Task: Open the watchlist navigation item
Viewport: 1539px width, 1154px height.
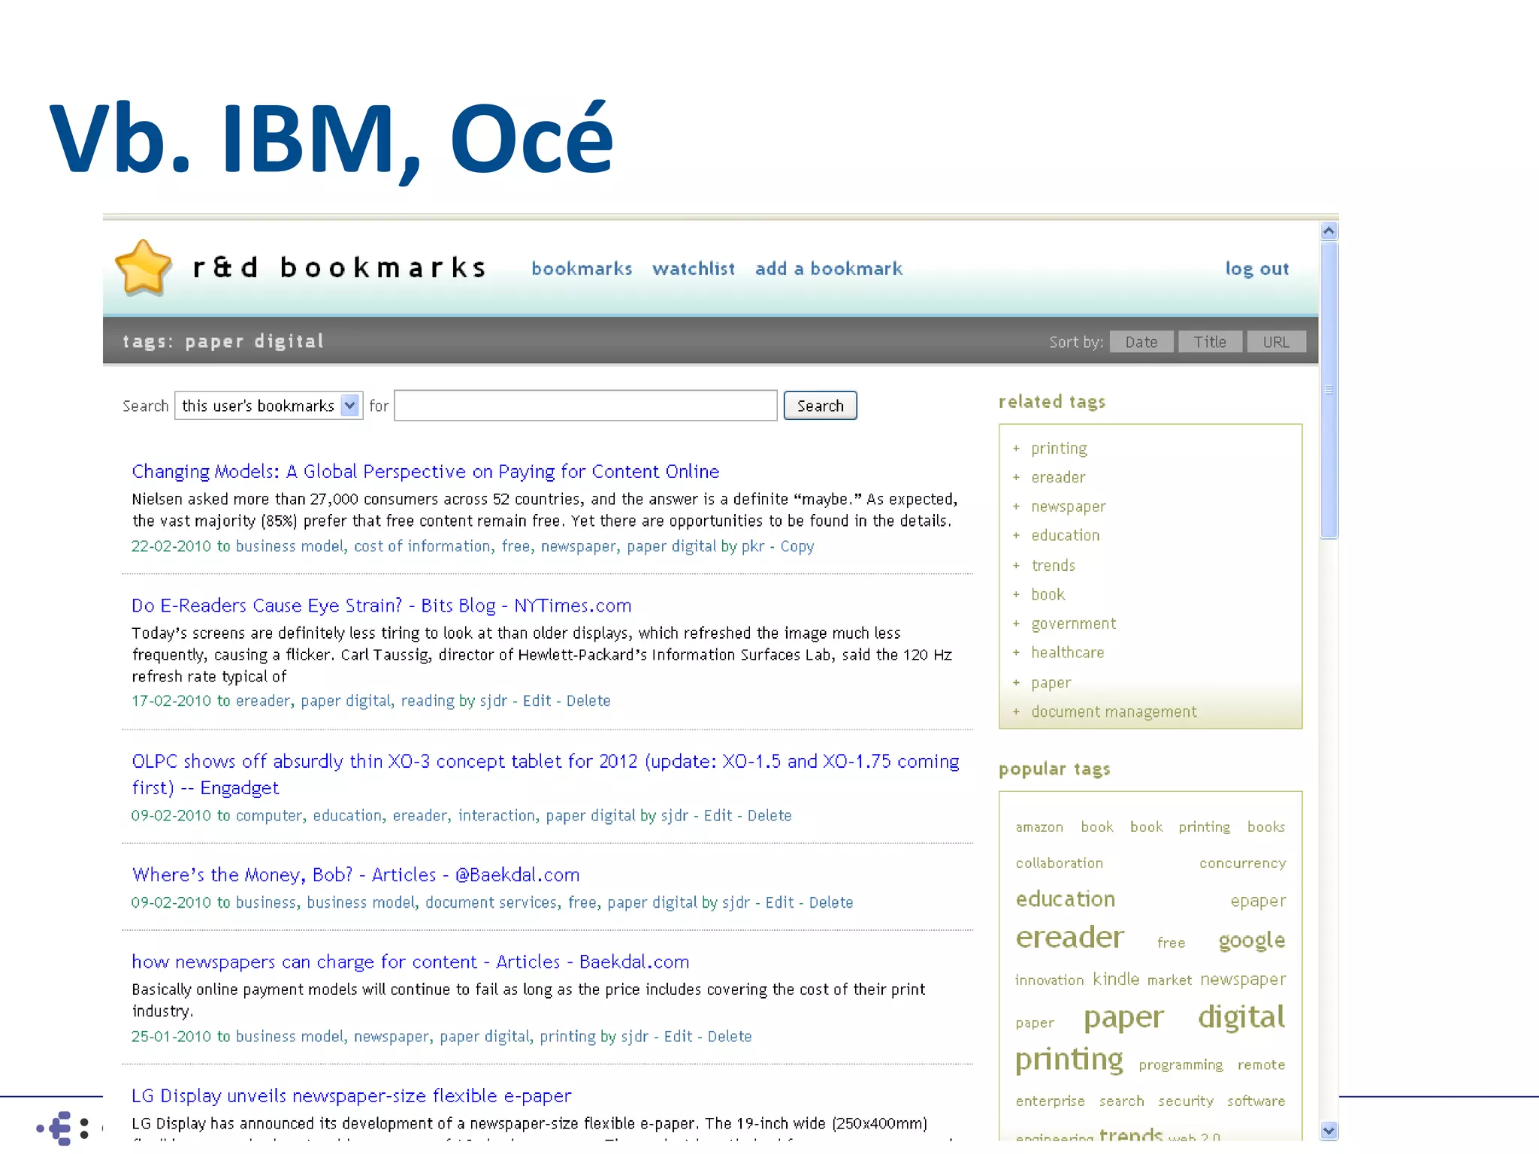Action: pyautogui.click(x=694, y=269)
